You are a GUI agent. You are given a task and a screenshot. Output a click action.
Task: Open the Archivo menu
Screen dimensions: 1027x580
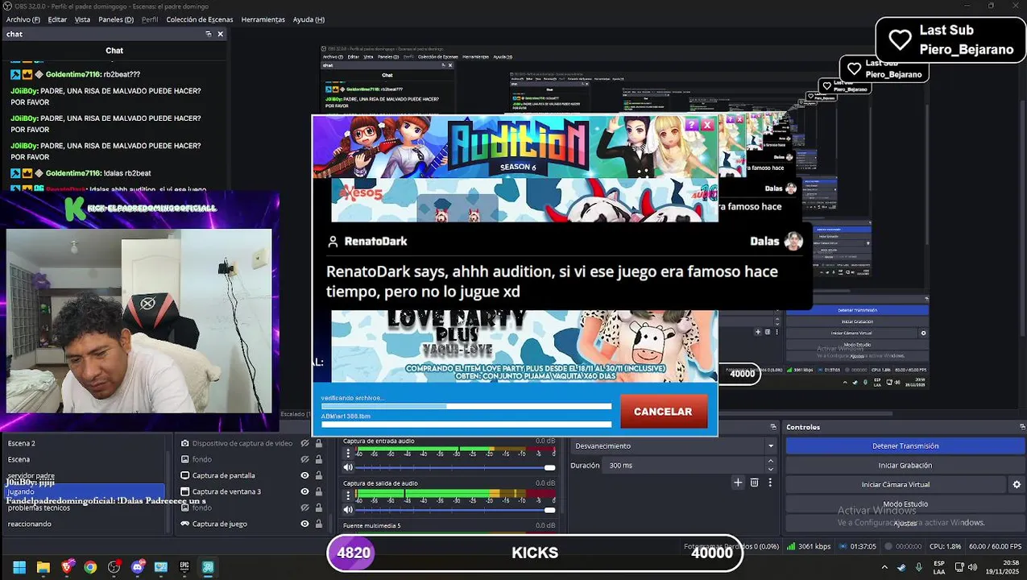pos(23,19)
